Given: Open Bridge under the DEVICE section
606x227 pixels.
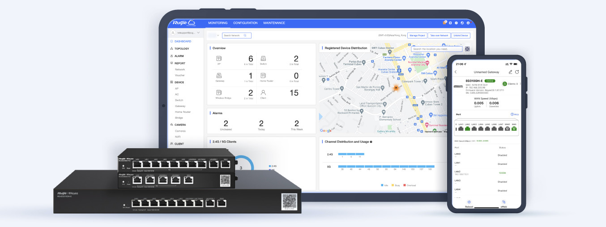Looking at the screenshot, I should click(x=179, y=118).
